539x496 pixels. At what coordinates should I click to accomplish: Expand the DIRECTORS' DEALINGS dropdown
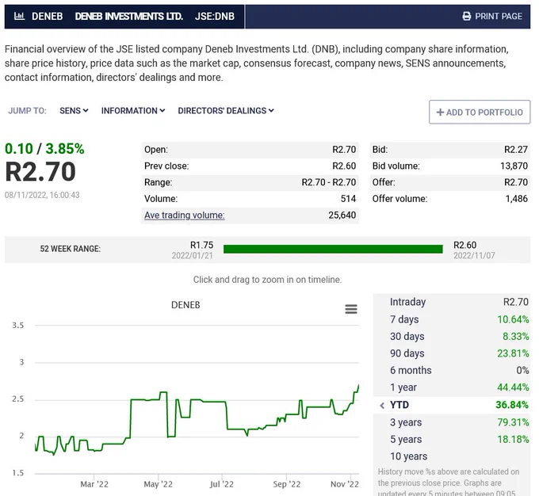tap(226, 111)
